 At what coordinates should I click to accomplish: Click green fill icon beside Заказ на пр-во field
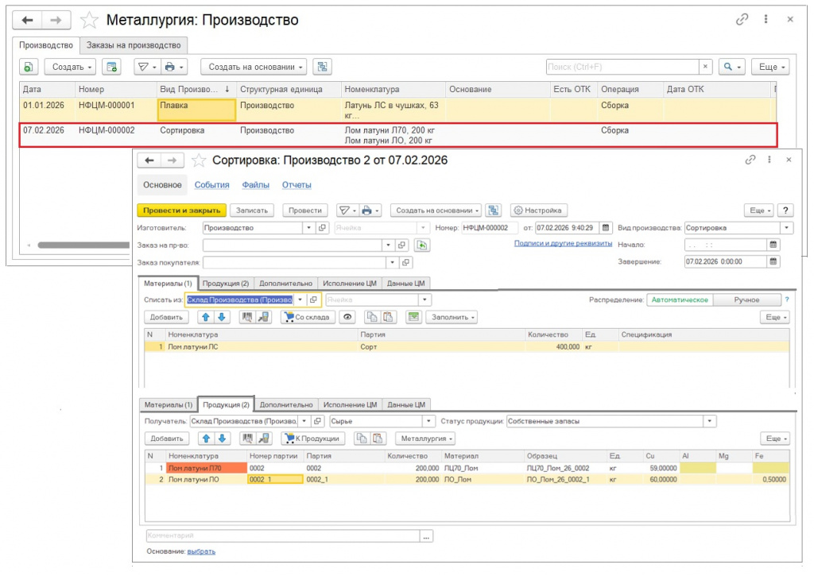(422, 245)
